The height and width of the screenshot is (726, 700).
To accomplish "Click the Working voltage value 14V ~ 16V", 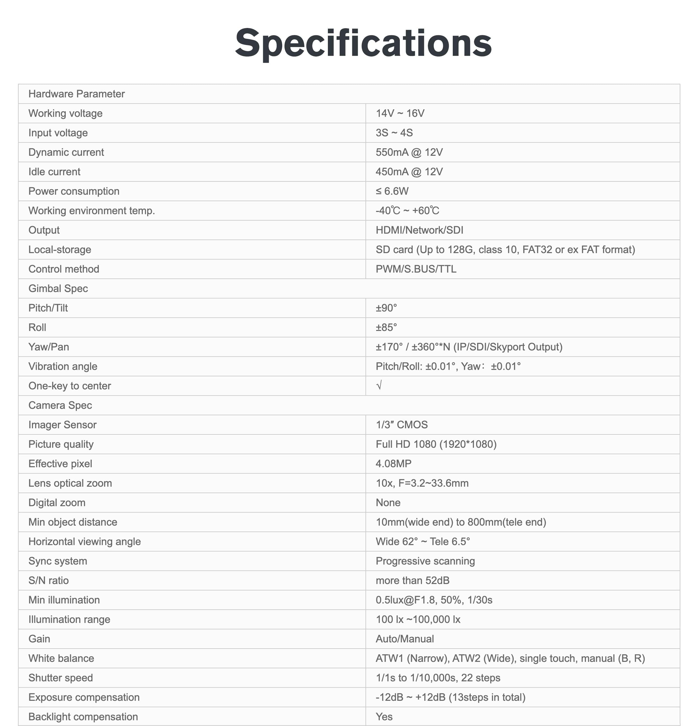I will tap(400, 113).
